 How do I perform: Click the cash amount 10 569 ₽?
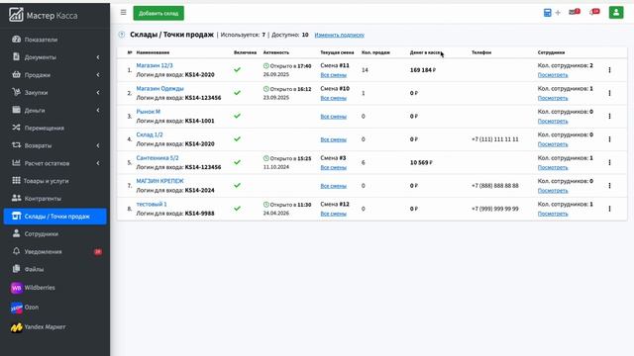pyautogui.click(x=421, y=162)
